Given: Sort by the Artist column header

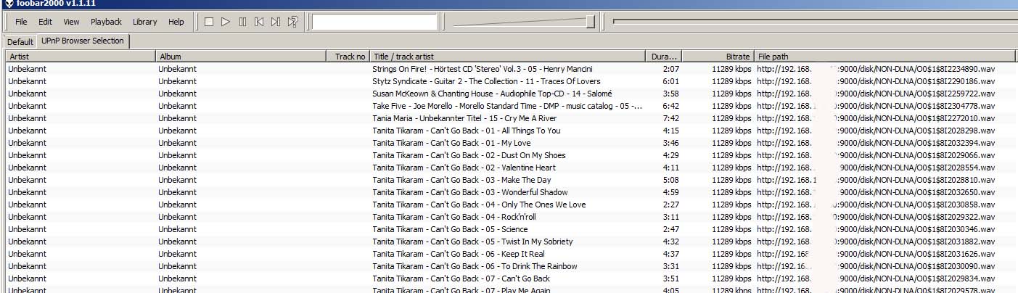Looking at the screenshot, I should pyautogui.click(x=80, y=57).
